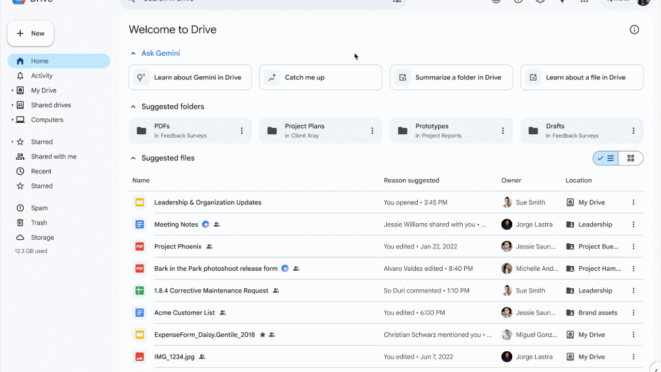Click the Location column header

tap(578, 180)
